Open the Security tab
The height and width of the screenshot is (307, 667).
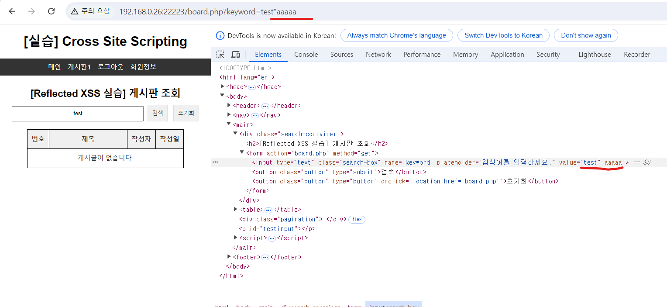pyautogui.click(x=548, y=55)
